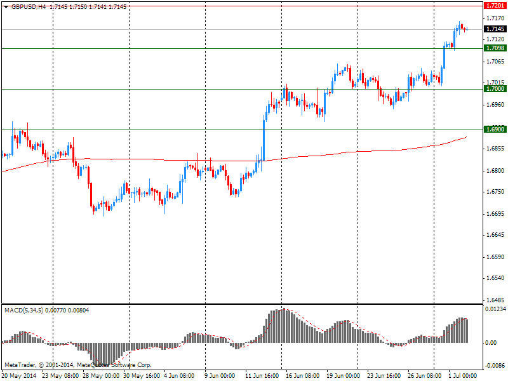Click the 1.6590 price scale value
This screenshot has height=381, width=508.
[x=495, y=257]
